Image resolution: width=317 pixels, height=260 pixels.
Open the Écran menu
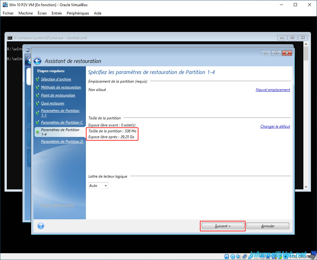[42, 13]
